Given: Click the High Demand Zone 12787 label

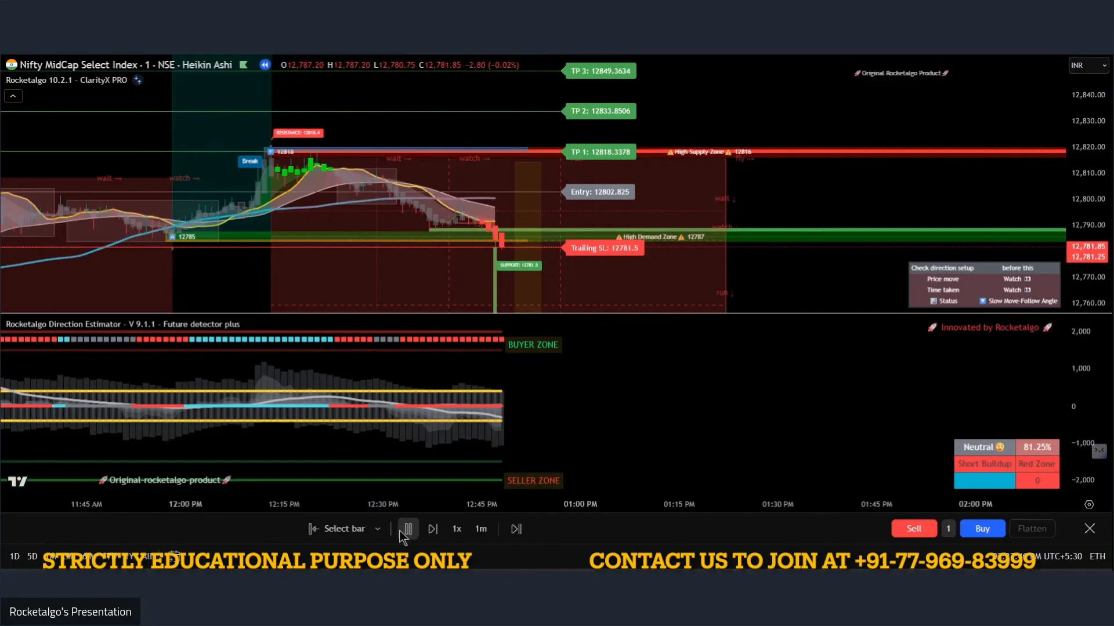Looking at the screenshot, I should click(x=660, y=237).
